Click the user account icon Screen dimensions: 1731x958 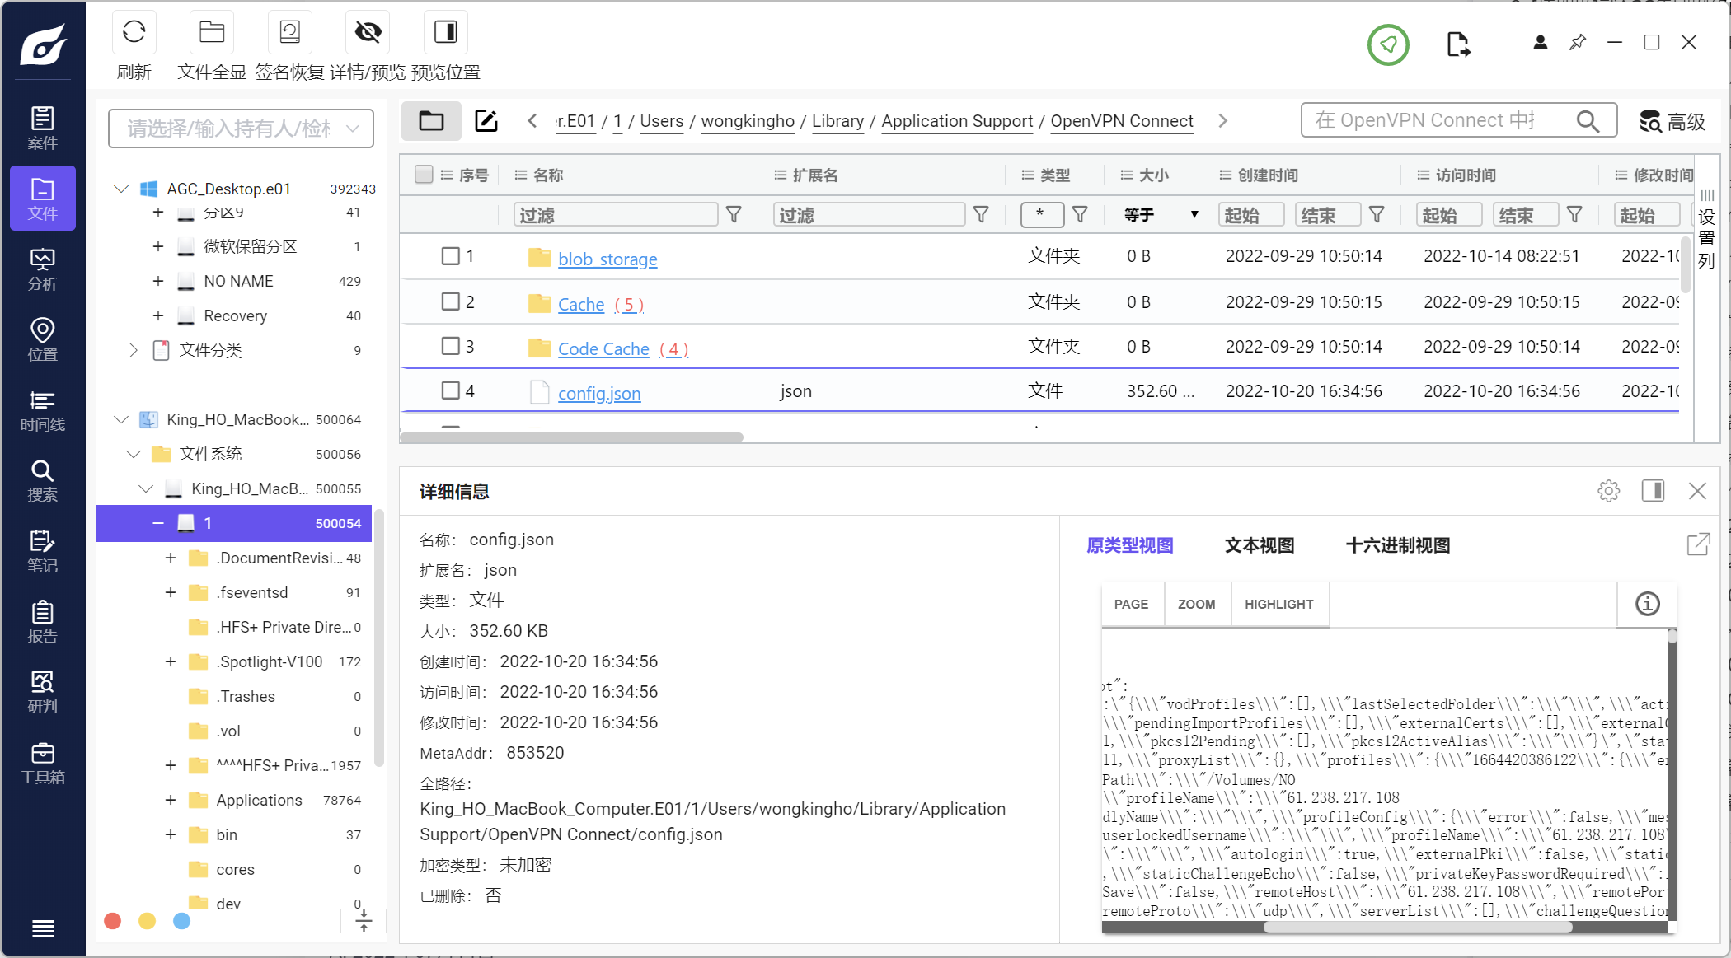(x=1540, y=42)
